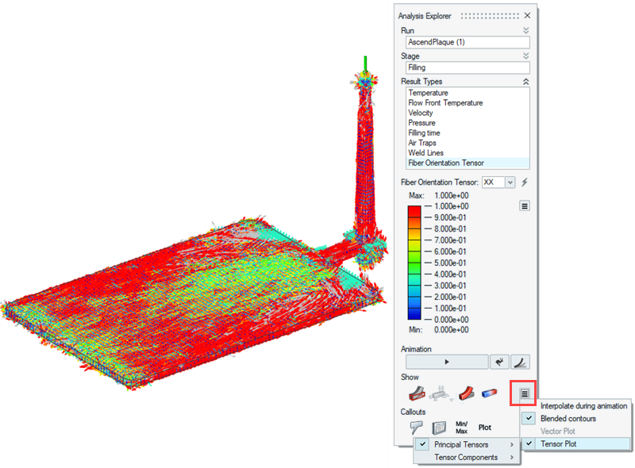Image resolution: width=635 pixels, height=468 pixels.
Task: Open the Show options menu icon
Action: (x=523, y=391)
